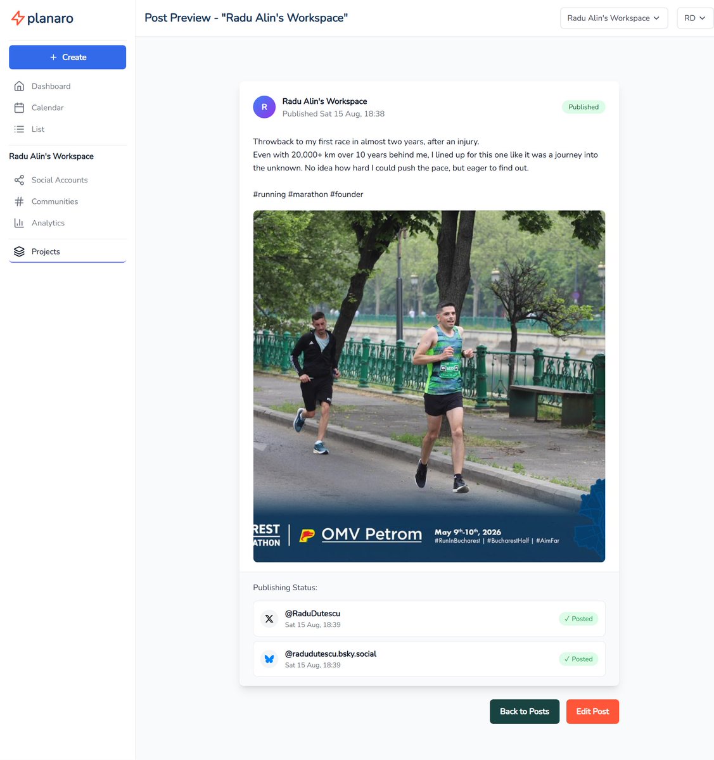Open the Radu Alin's Workspace dropdown
Screen dimensions: 714x760
coord(614,18)
